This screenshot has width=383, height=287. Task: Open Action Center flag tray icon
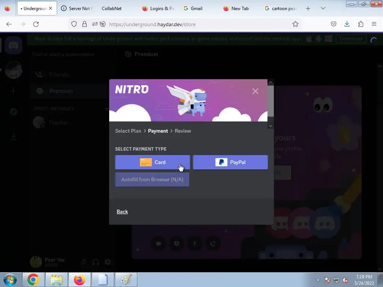point(327,280)
